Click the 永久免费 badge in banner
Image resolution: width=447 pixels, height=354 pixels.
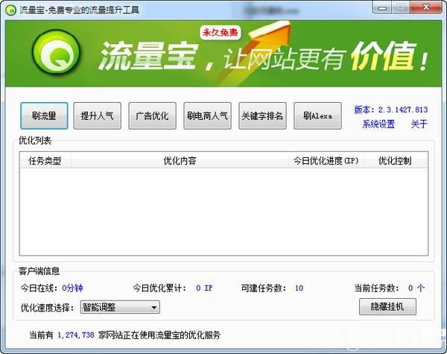220,33
